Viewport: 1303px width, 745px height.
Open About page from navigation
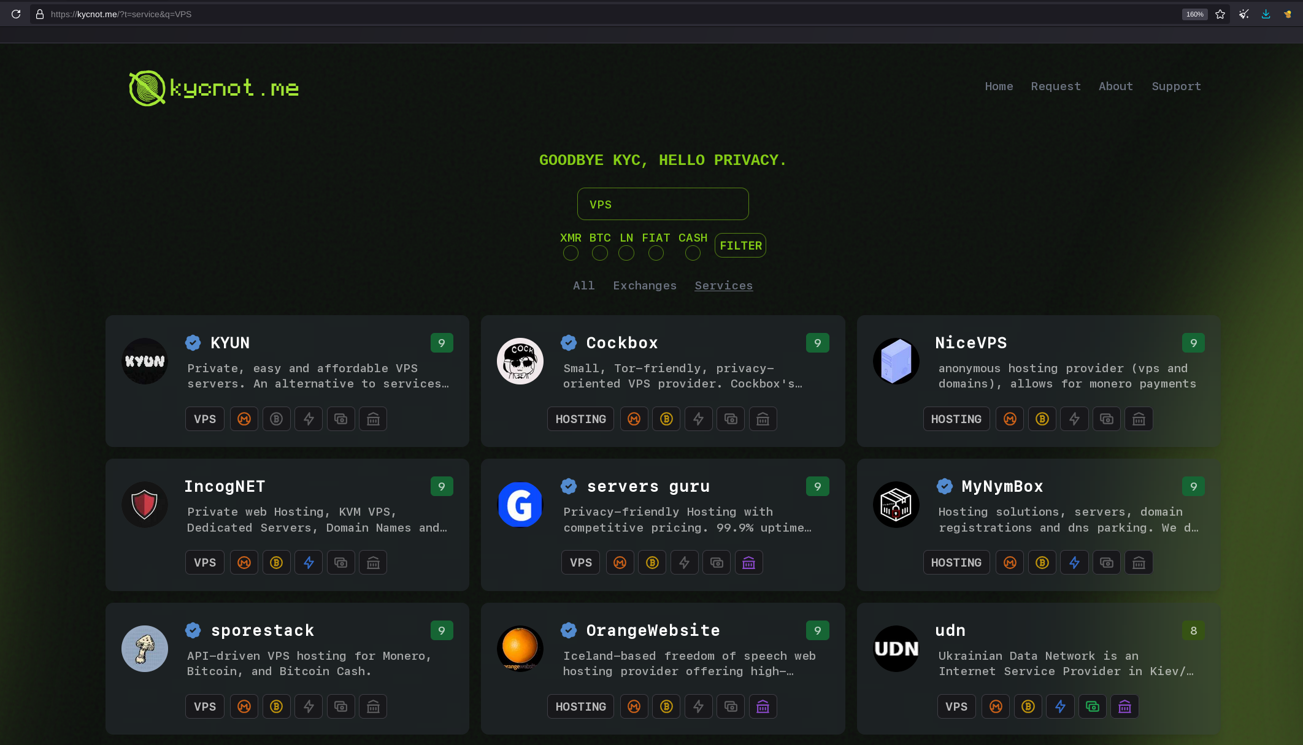pos(1115,86)
